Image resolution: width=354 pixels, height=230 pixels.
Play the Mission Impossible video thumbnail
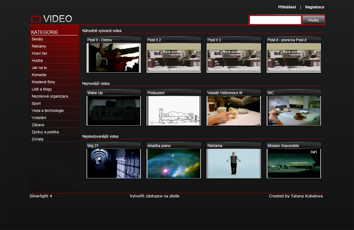(294, 163)
